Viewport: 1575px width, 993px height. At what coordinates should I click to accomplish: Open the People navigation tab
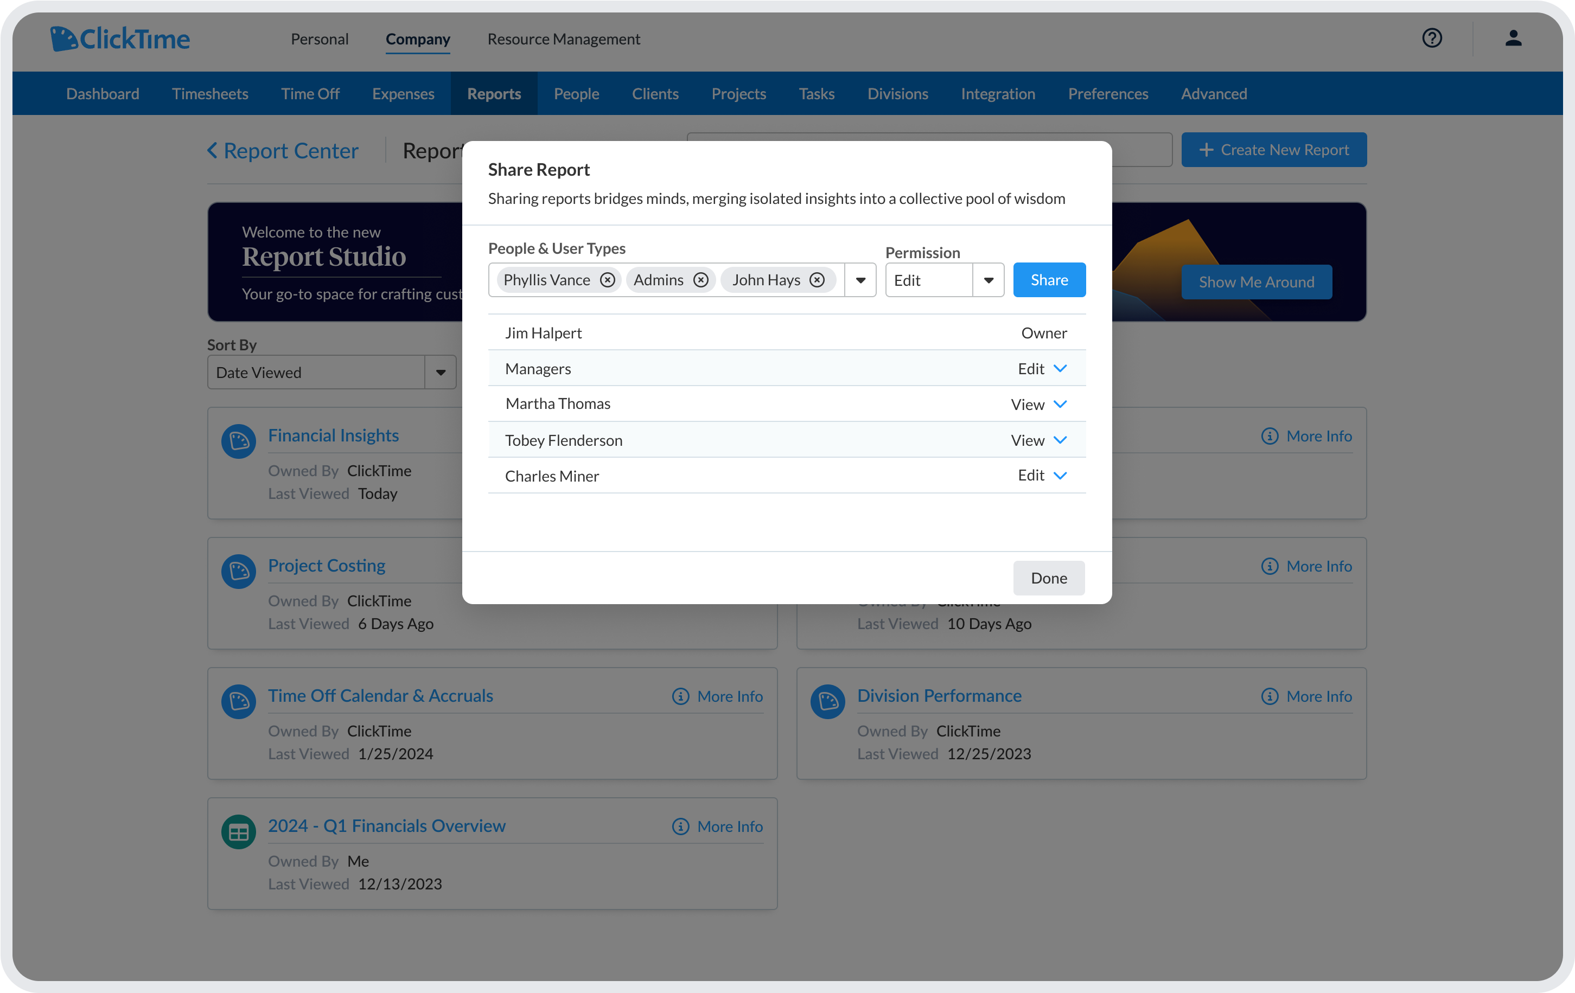[576, 93]
